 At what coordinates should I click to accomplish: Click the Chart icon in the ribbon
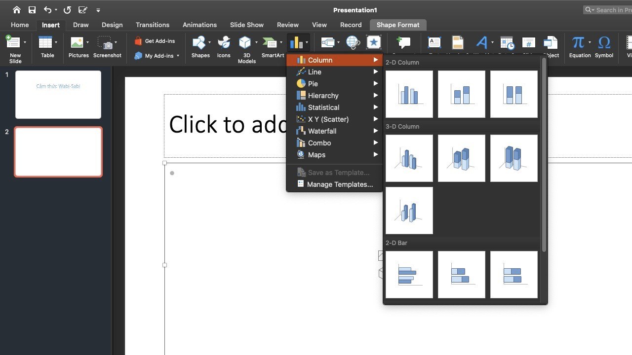tap(296, 42)
